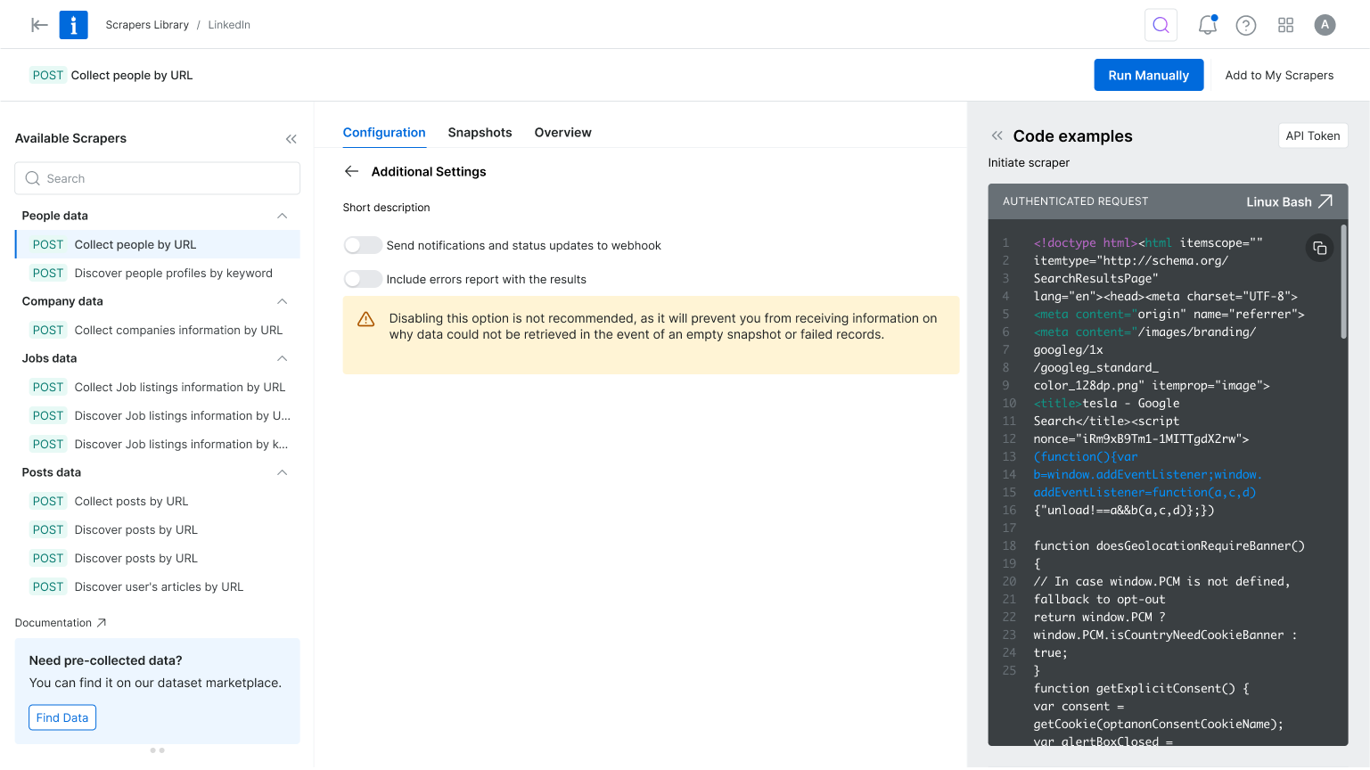Open the help question mark icon
Screen dimensions: 1370x770
tap(1245, 25)
